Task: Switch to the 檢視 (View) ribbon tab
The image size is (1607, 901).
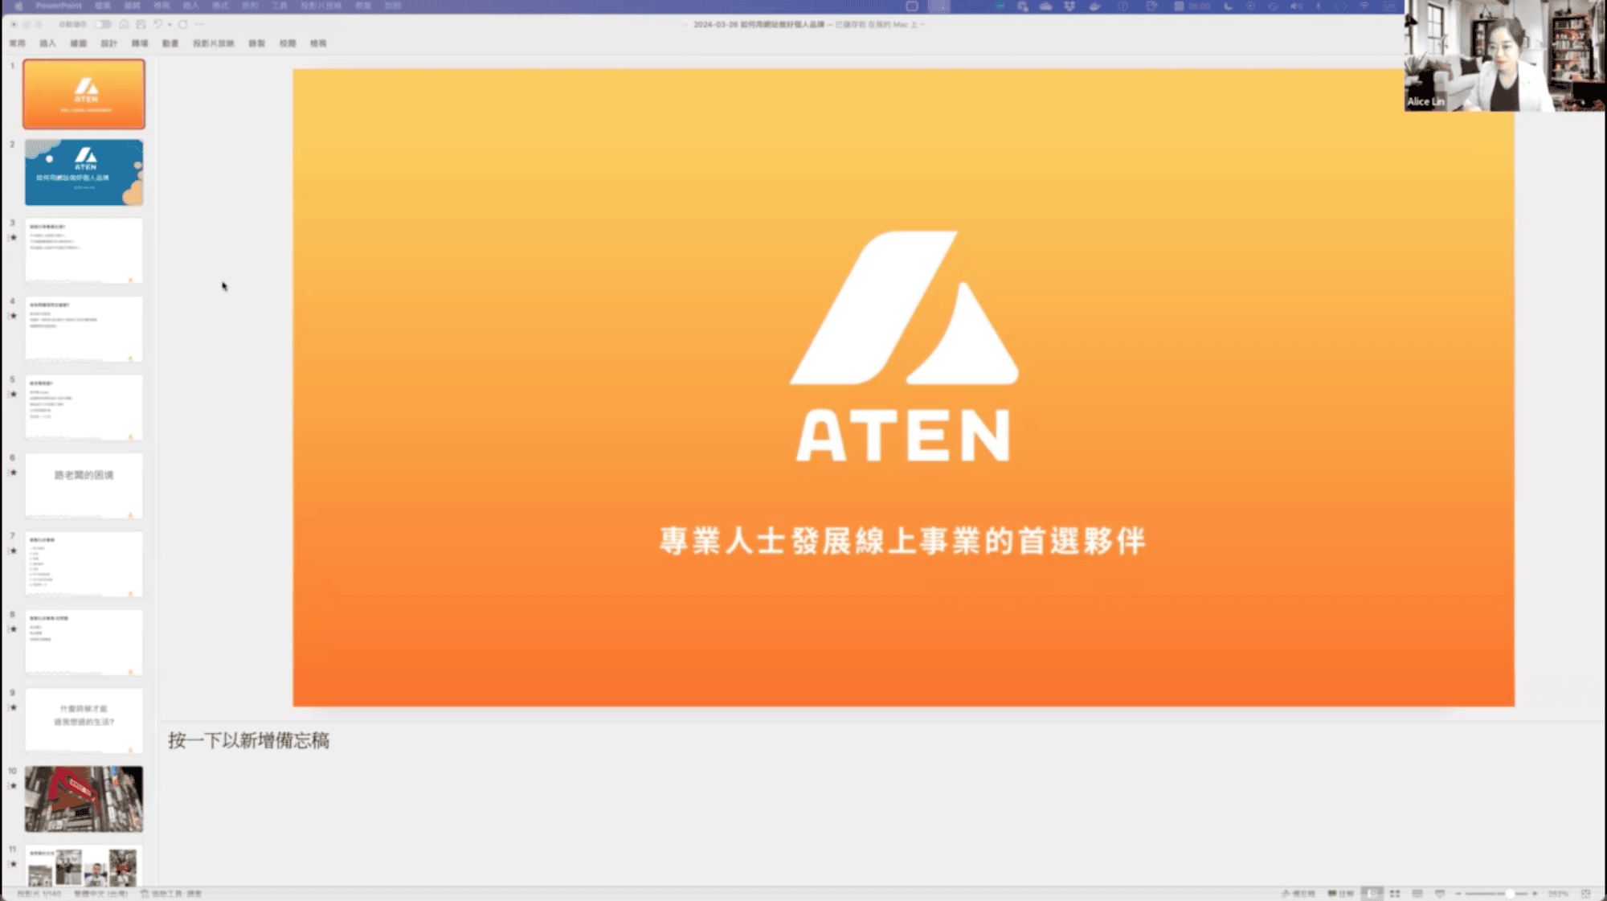Action: click(x=318, y=43)
